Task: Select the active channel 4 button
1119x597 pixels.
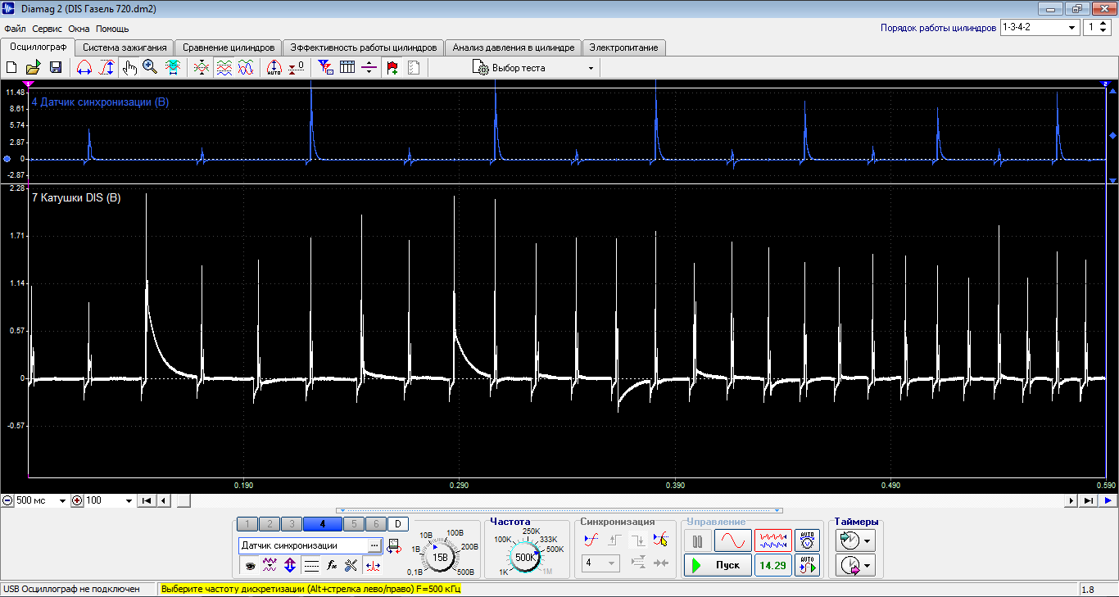Action: coord(323,524)
